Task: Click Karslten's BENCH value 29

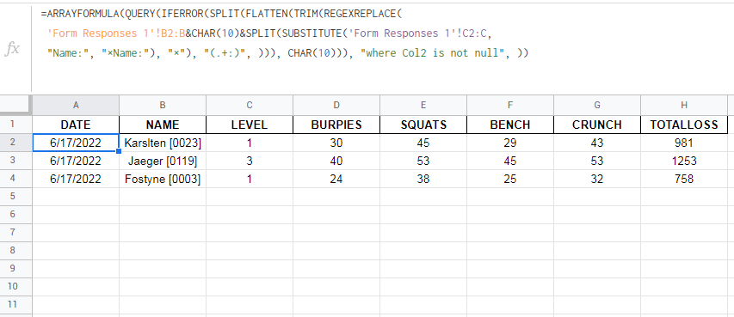Action: point(510,143)
